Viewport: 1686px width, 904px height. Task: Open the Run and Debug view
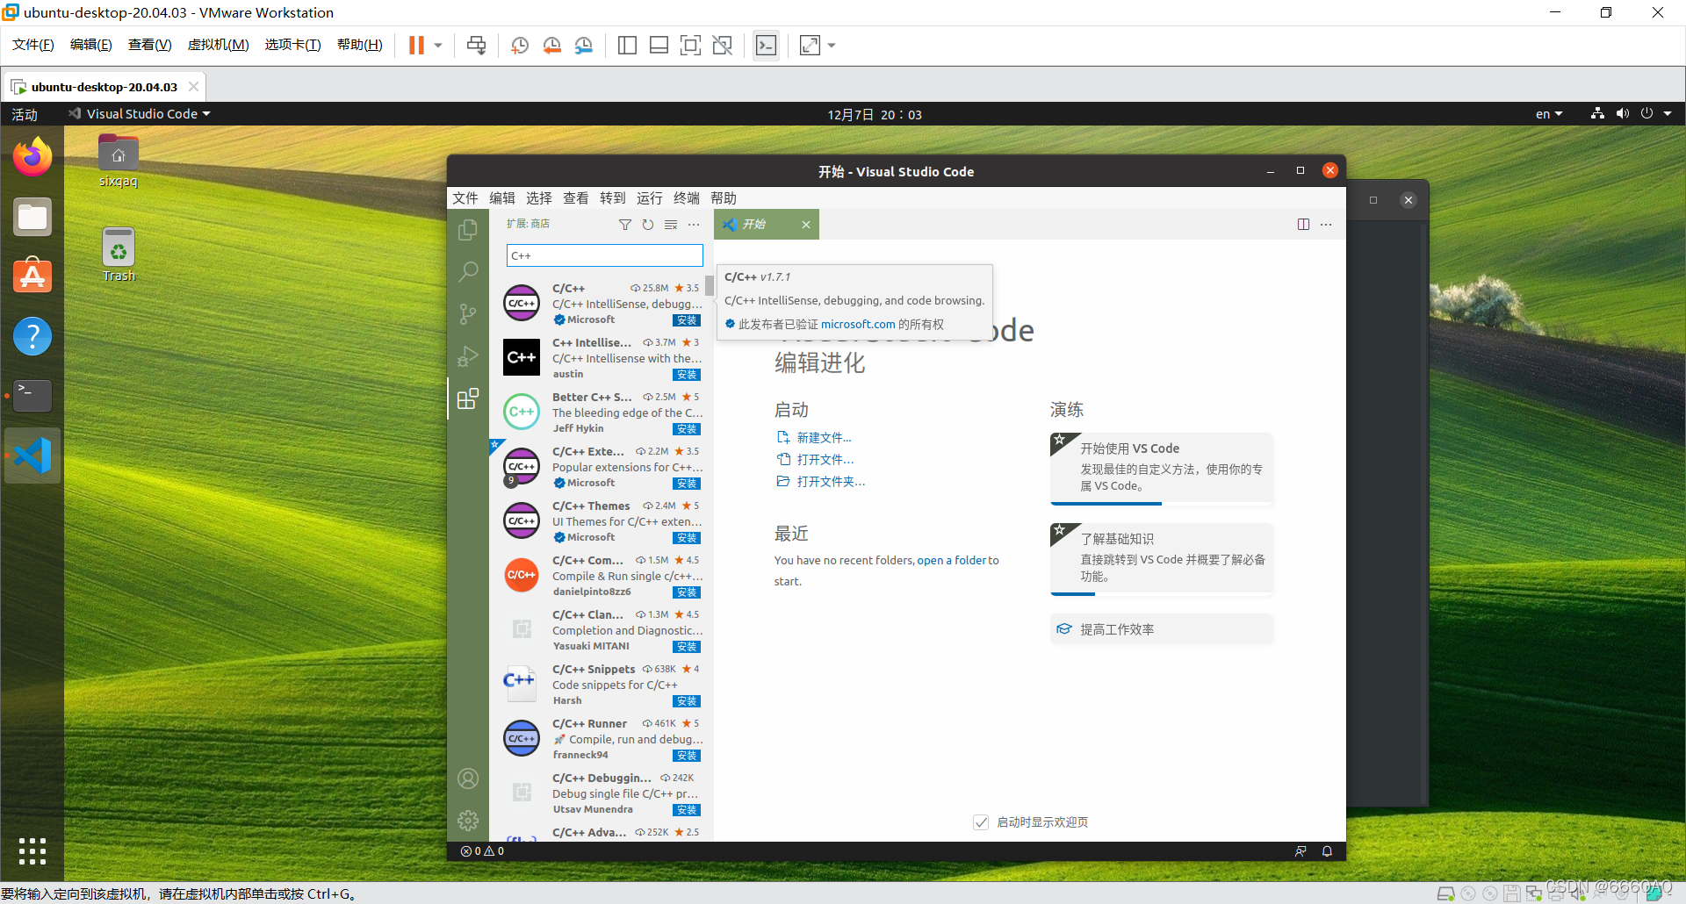click(x=468, y=356)
